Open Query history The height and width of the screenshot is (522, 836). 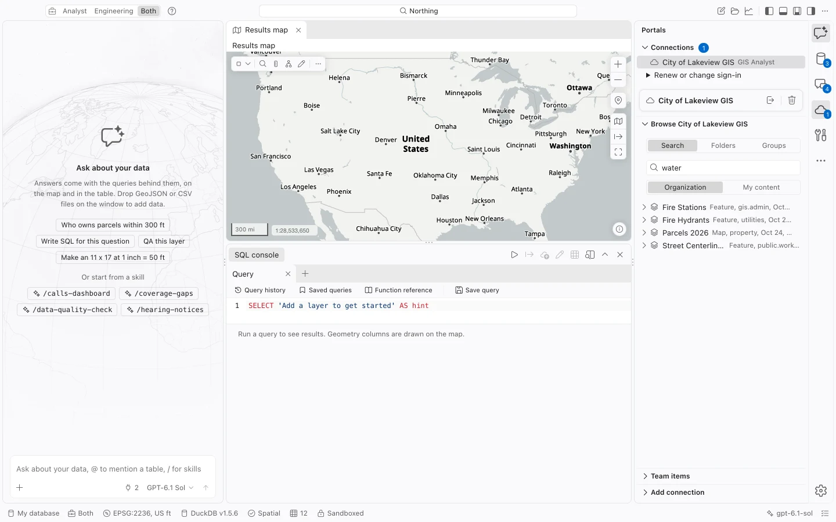260,290
